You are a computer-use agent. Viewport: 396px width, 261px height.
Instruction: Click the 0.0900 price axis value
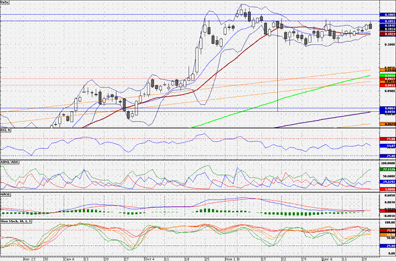click(390, 90)
